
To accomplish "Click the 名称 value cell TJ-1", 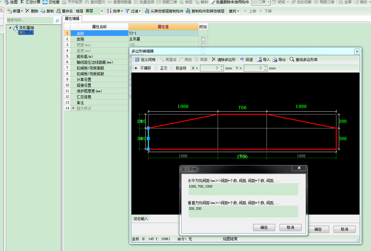I will (163, 33).
